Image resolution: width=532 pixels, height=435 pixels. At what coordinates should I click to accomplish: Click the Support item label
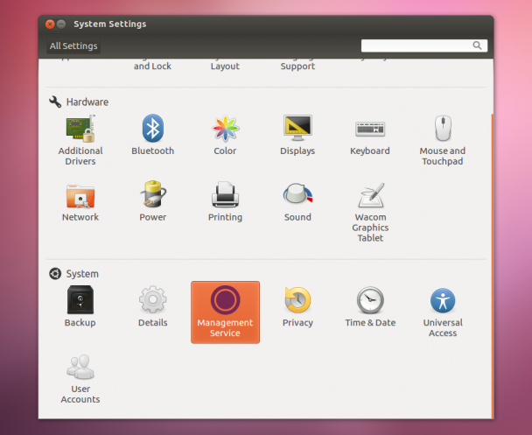pyautogui.click(x=297, y=66)
